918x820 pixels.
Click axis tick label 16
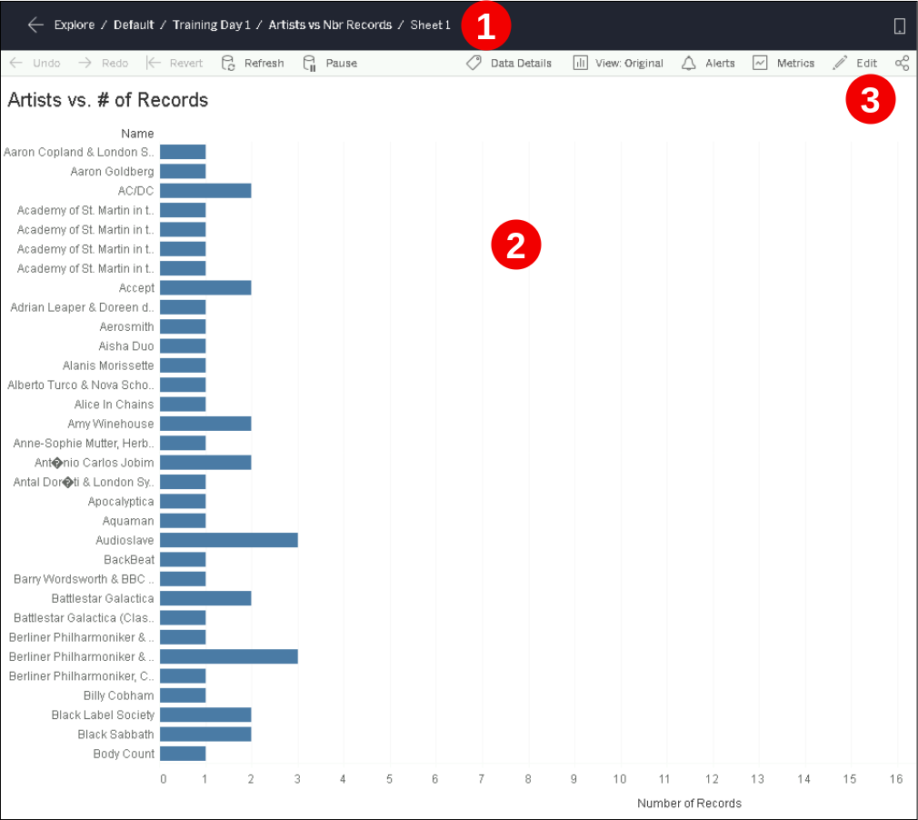click(896, 779)
